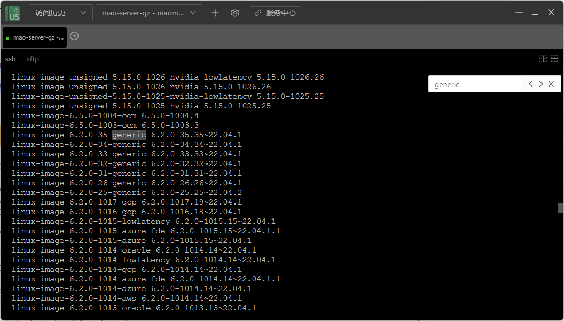Click the line 'linux-image-6.2.0-34-generic'

click(x=127, y=145)
